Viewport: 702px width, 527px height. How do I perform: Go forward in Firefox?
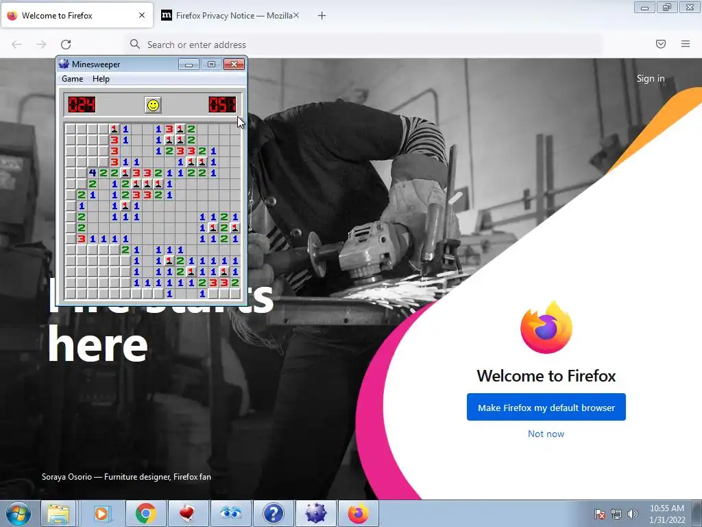click(x=41, y=45)
